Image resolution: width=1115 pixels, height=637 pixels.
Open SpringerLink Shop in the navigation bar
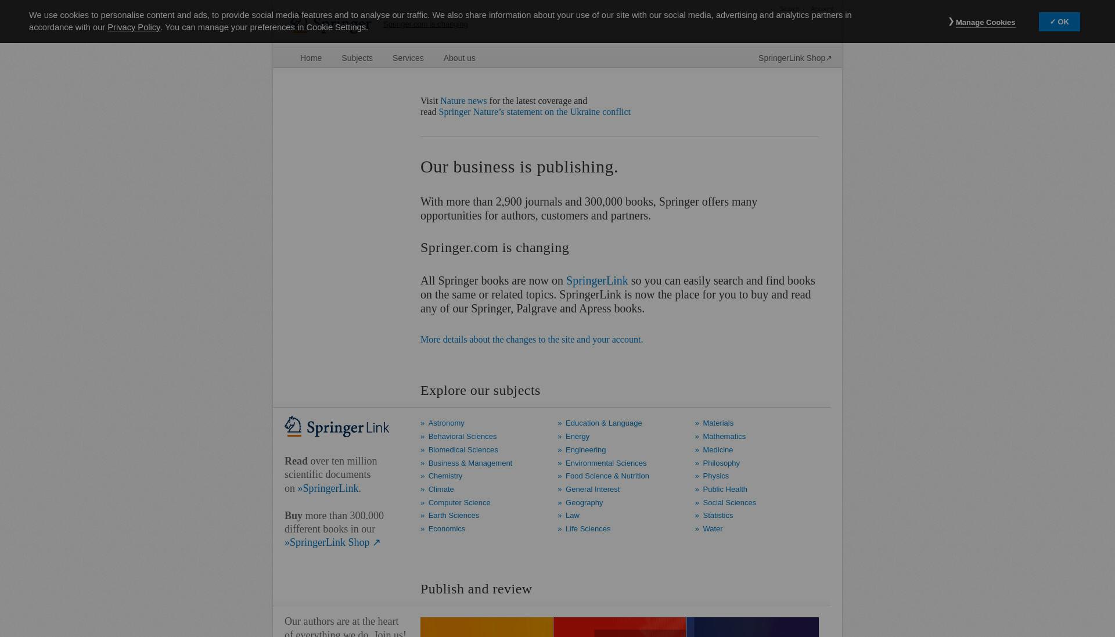tap(794, 58)
